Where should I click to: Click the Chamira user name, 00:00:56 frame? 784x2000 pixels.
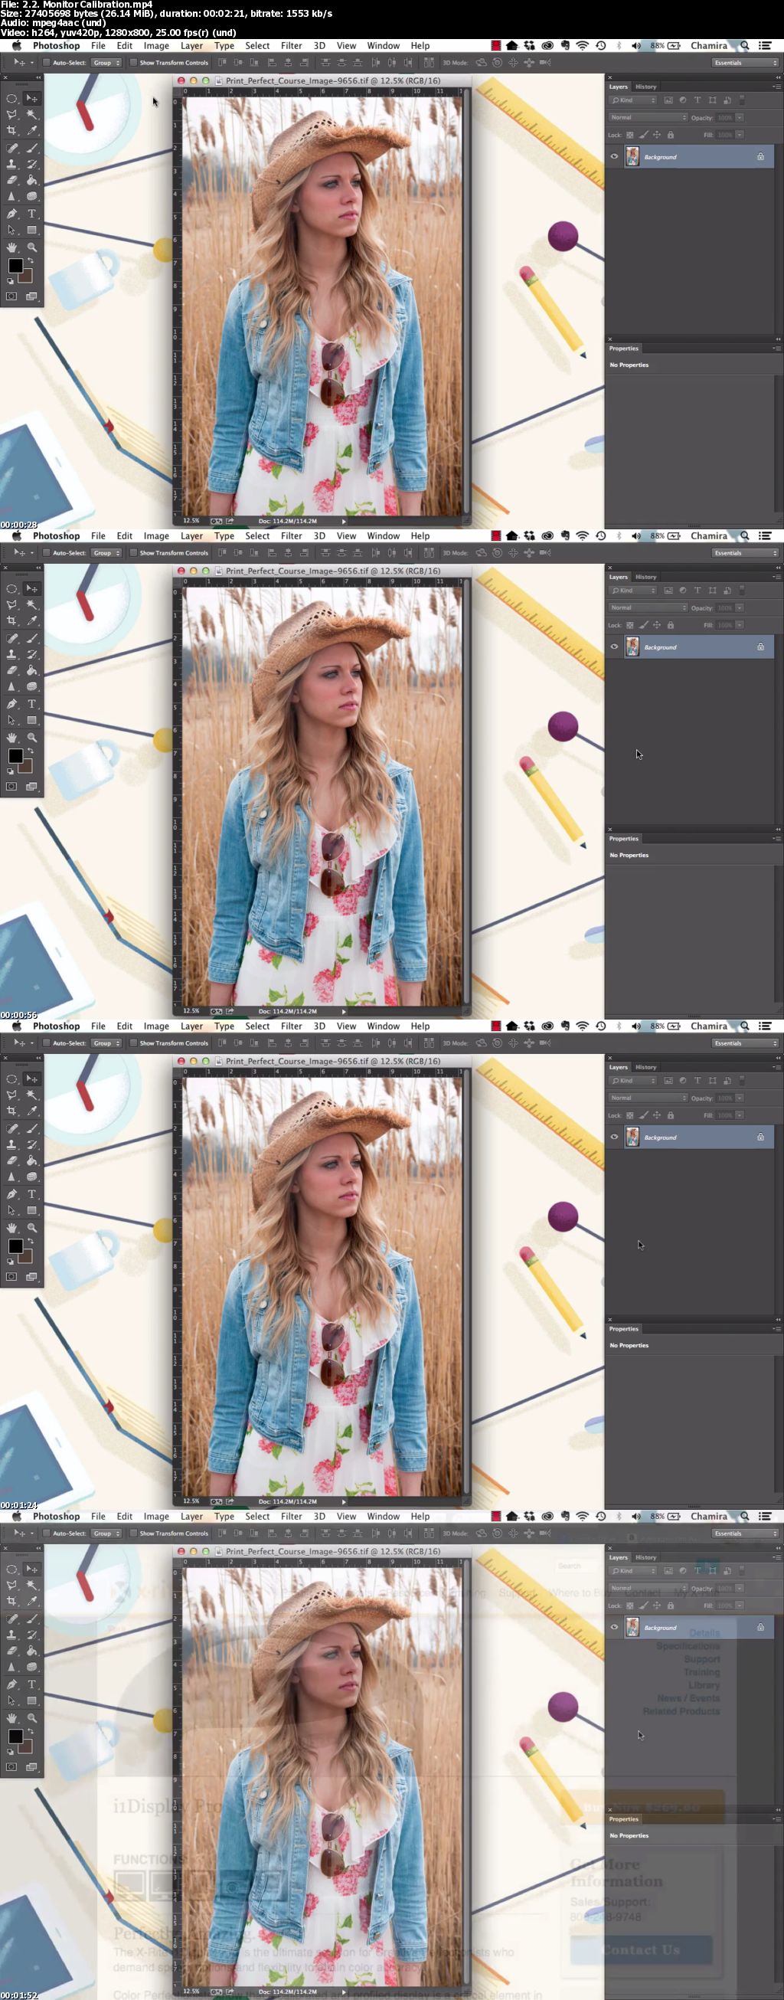pyautogui.click(x=709, y=535)
